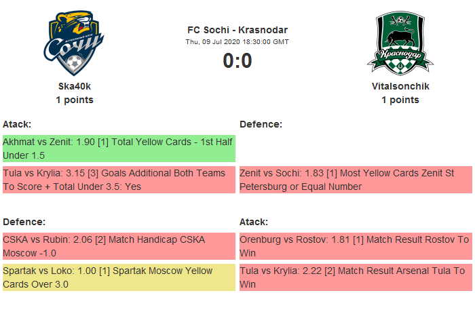Select the Arsenal Tula To Win bet
The image size is (475, 312).
(x=356, y=277)
